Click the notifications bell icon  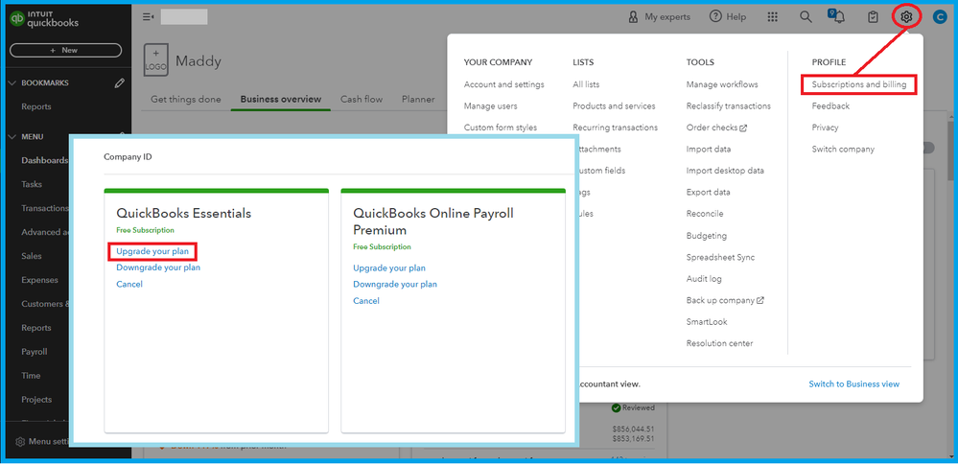(838, 17)
